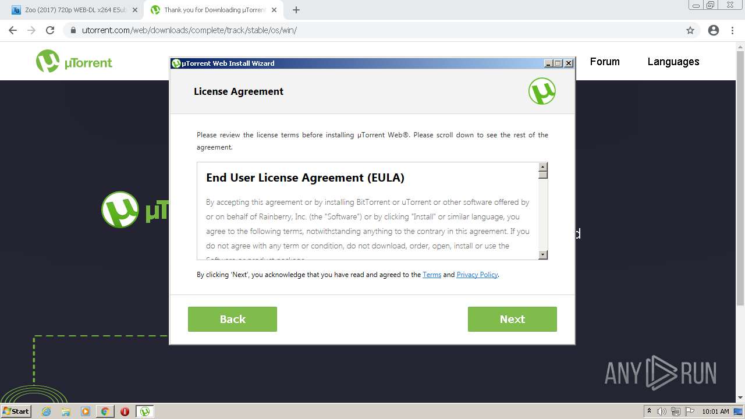The height and width of the screenshot is (419, 745).
Task: Minimize the install wizard window
Action: point(548,63)
